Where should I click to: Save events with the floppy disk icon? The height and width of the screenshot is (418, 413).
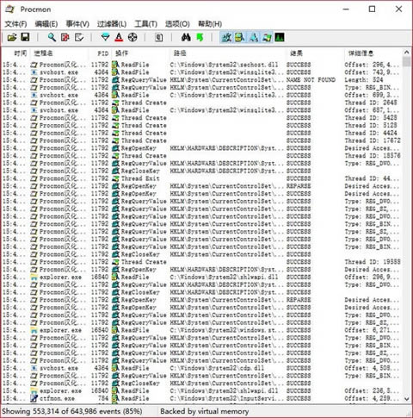coord(25,37)
